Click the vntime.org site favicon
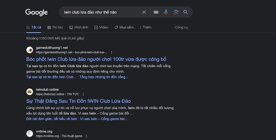Viewport: 276px width, 140px height. 30,134
